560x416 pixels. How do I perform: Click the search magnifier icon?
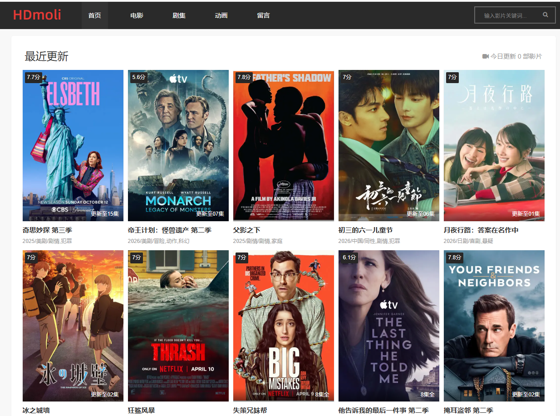coord(545,15)
